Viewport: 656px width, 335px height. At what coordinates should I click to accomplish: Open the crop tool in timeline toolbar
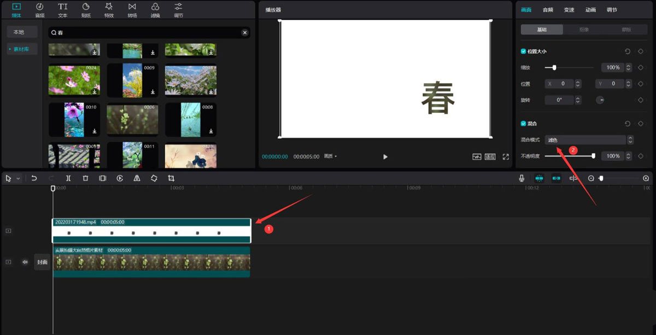(x=171, y=178)
